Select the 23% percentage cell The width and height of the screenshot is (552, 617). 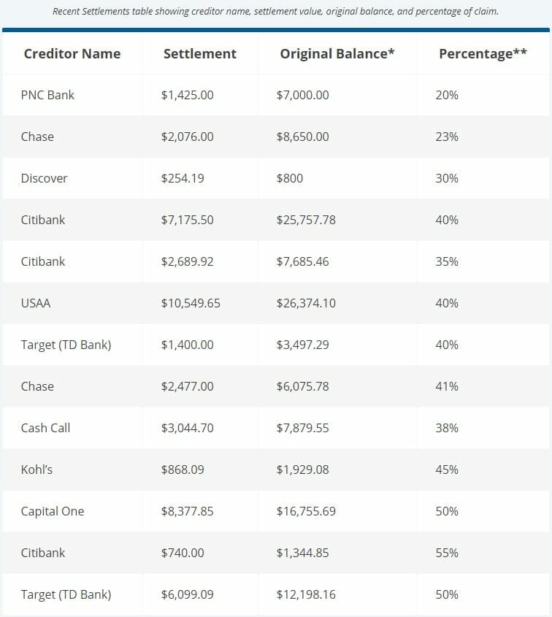pyautogui.click(x=446, y=137)
